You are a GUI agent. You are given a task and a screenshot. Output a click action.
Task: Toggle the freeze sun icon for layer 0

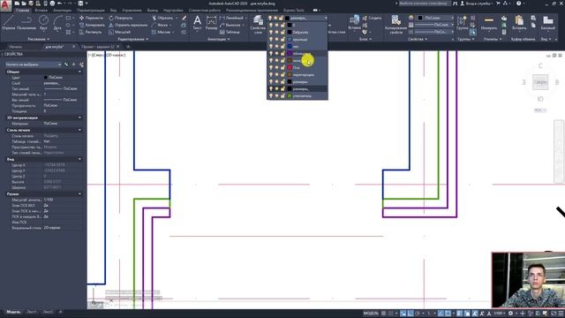[x=276, y=26]
